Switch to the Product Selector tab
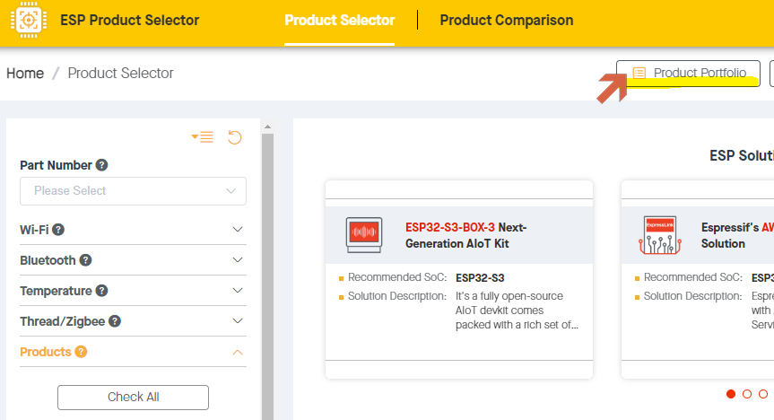 pos(340,21)
